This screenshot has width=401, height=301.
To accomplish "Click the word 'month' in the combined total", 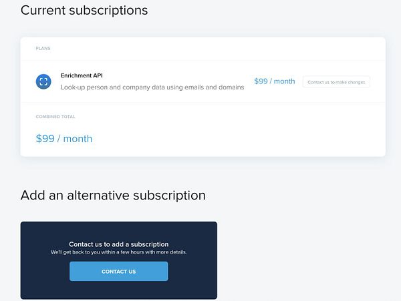I will point(78,139).
